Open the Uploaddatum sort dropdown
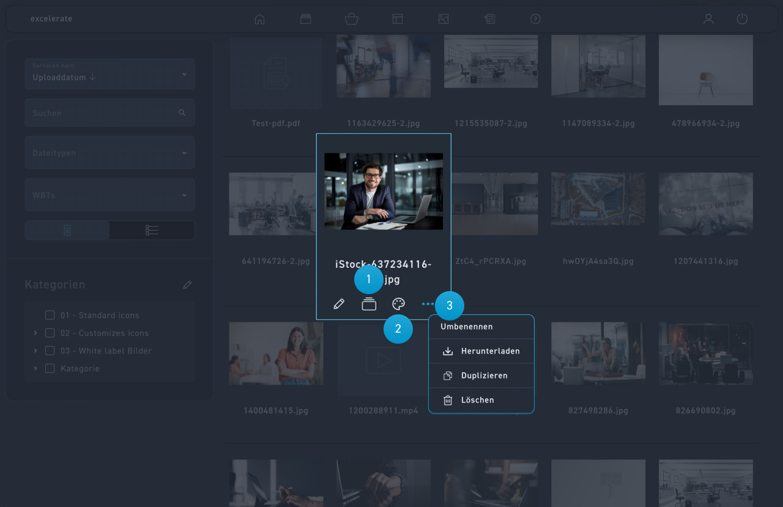The image size is (783, 507). pyautogui.click(x=109, y=74)
